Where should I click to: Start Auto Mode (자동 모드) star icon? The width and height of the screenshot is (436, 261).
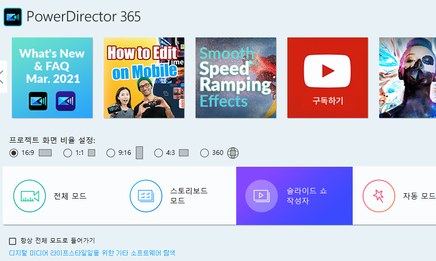[379, 196]
